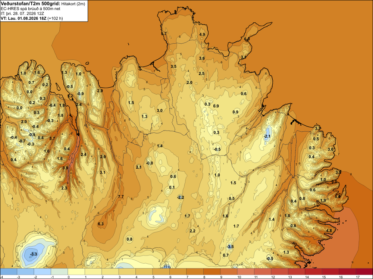Click the '6.0' temperature value

tap(247, 39)
